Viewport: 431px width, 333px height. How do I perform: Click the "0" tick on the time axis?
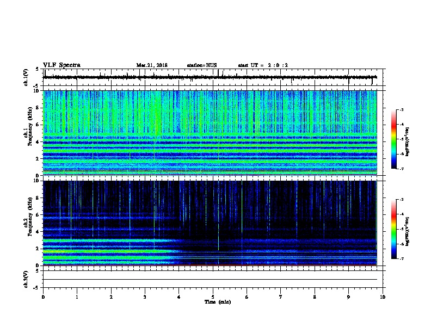(43, 297)
